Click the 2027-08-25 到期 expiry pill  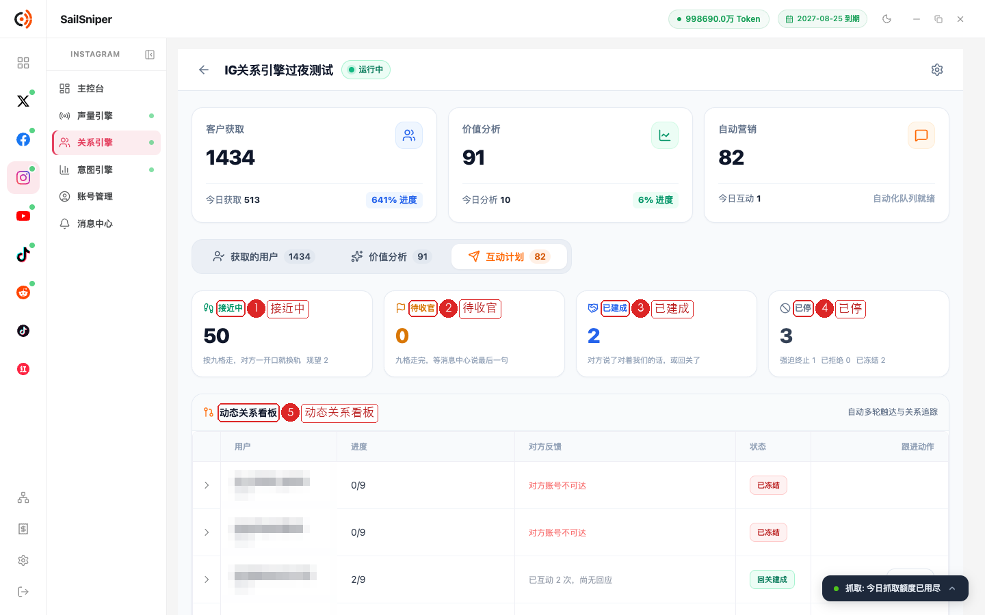point(822,19)
